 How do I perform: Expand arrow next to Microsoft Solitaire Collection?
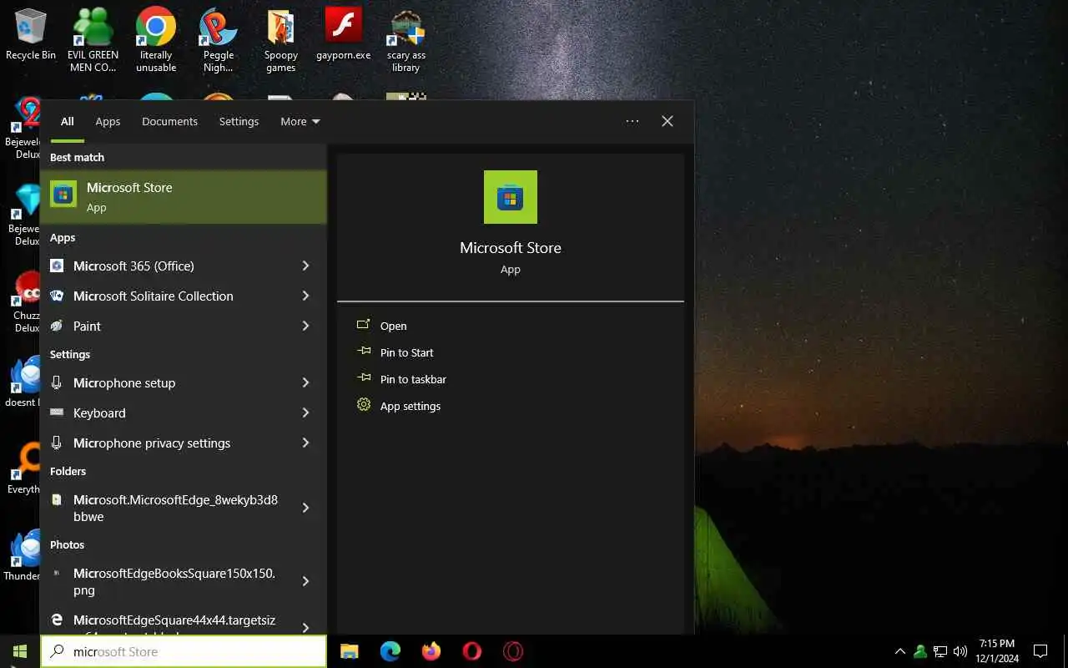coord(306,296)
